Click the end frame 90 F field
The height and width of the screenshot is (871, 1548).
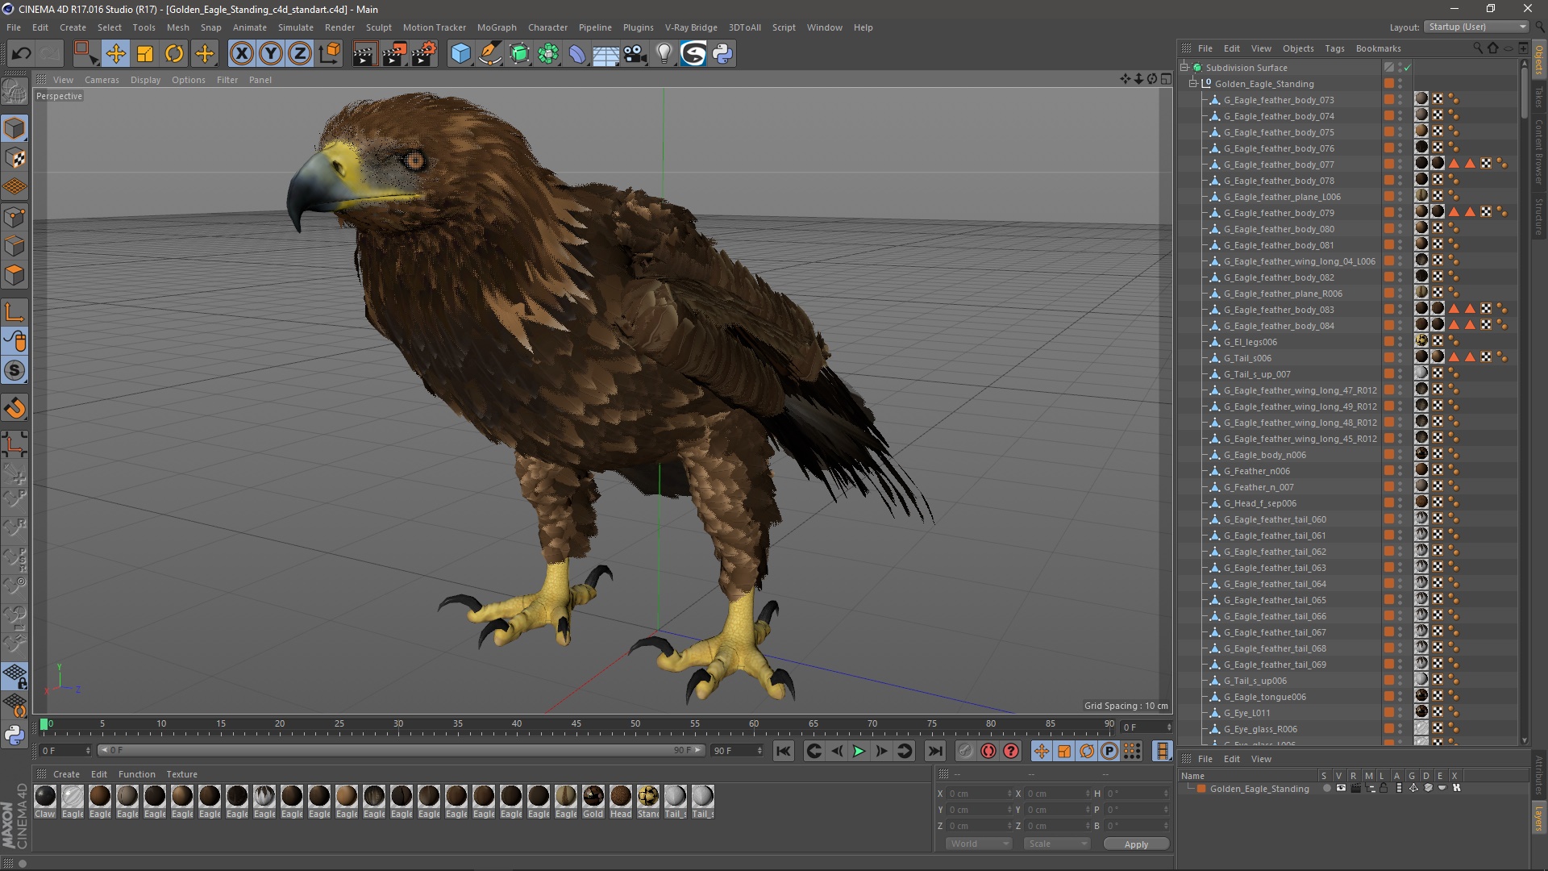(x=736, y=751)
